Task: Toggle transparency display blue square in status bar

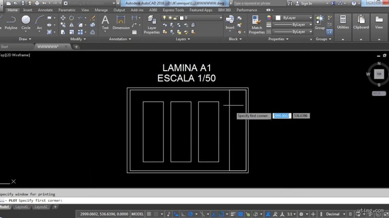Action: pyautogui.click(x=240, y=214)
